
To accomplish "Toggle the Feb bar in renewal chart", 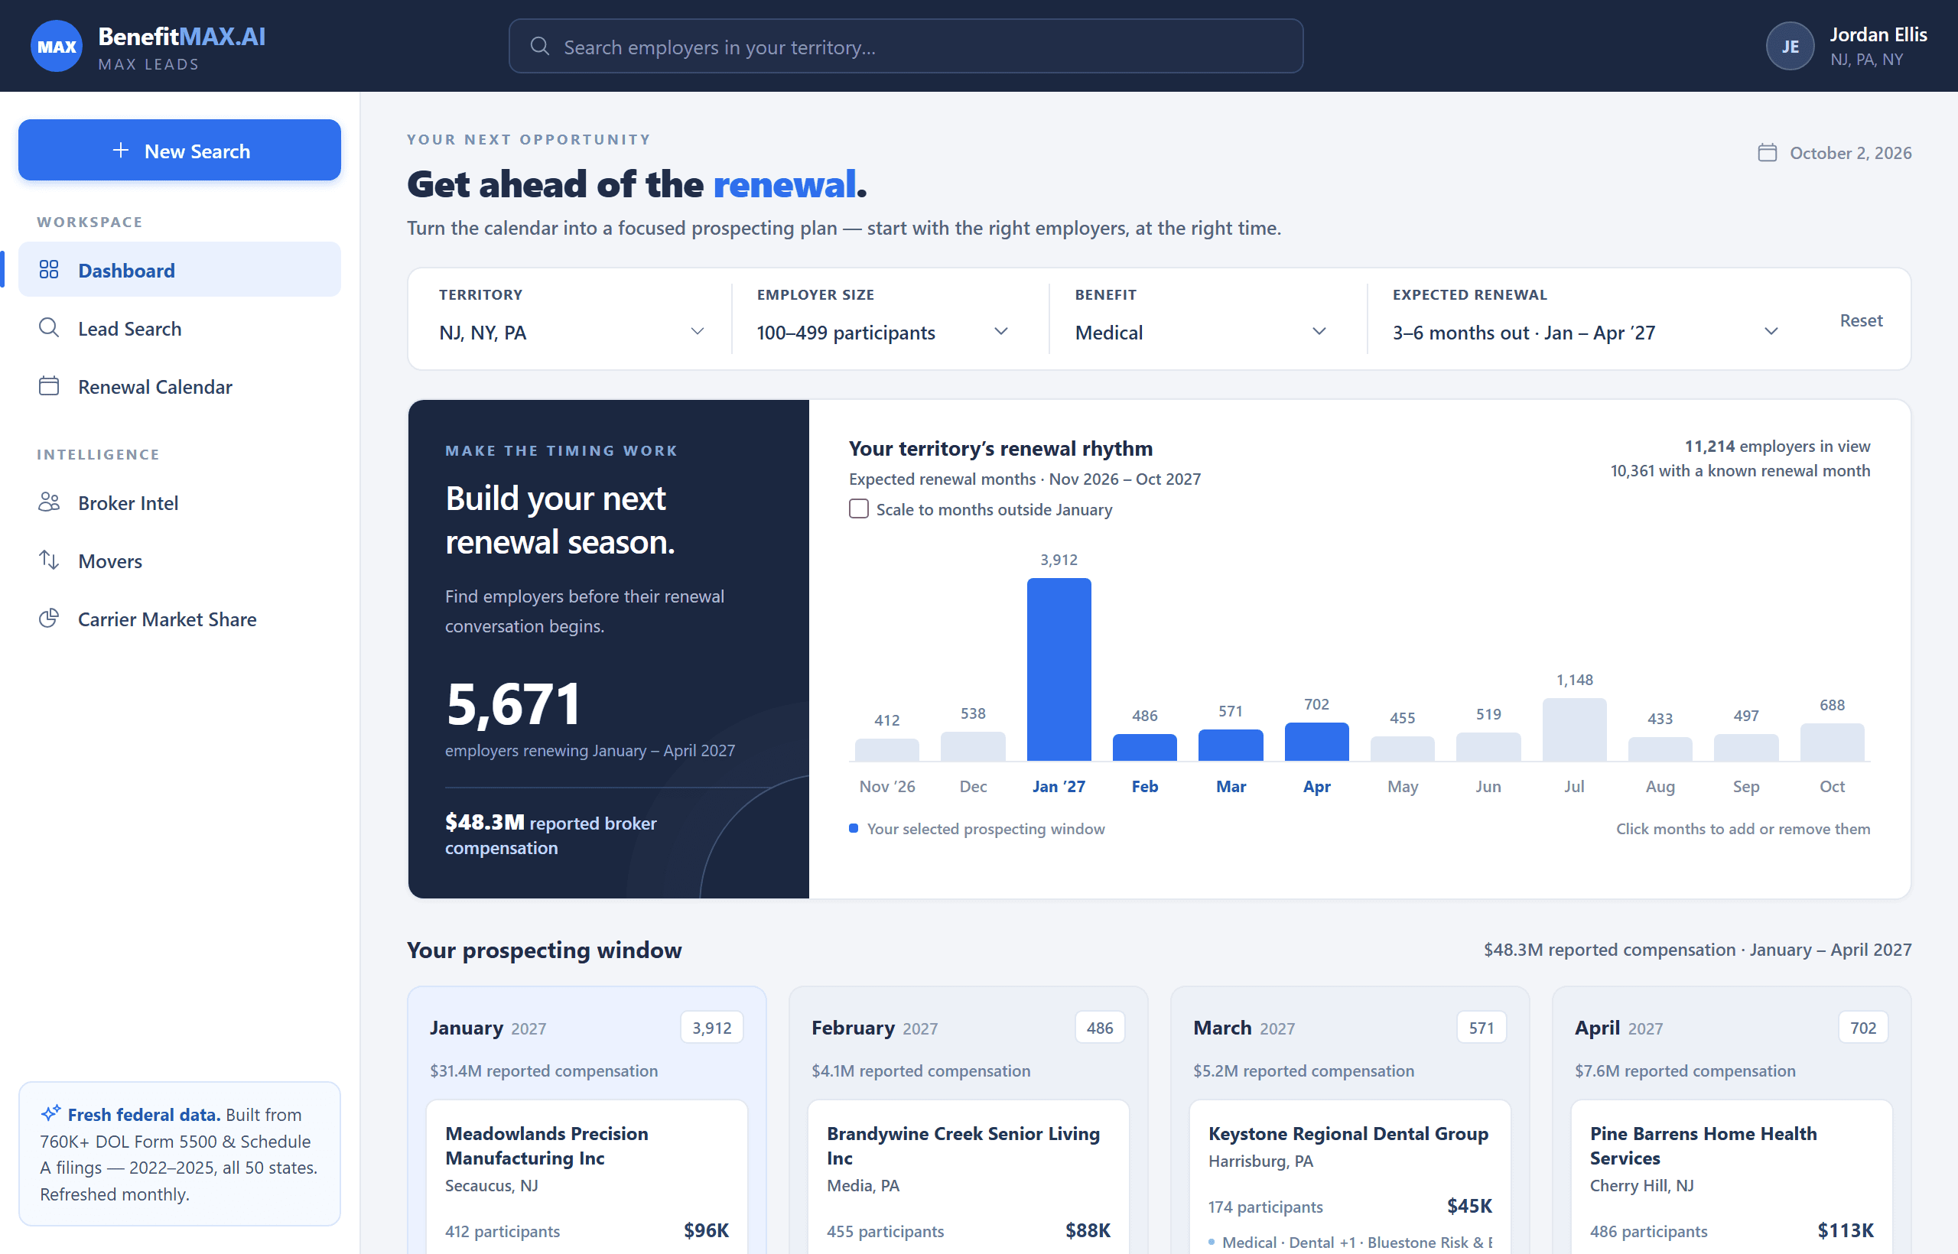I will point(1144,748).
